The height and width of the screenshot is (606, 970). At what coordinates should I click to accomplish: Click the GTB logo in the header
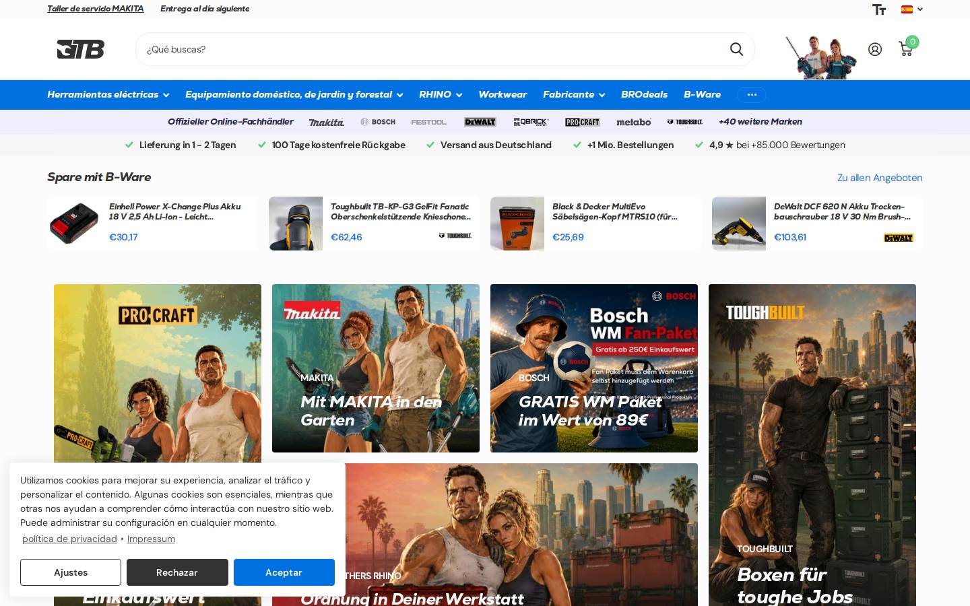click(x=81, y=49)
